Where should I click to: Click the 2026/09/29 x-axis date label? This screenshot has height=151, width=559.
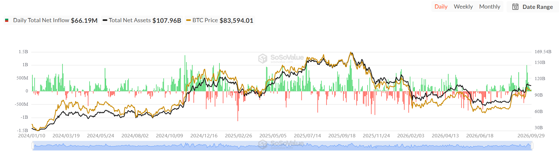(531, 136)
